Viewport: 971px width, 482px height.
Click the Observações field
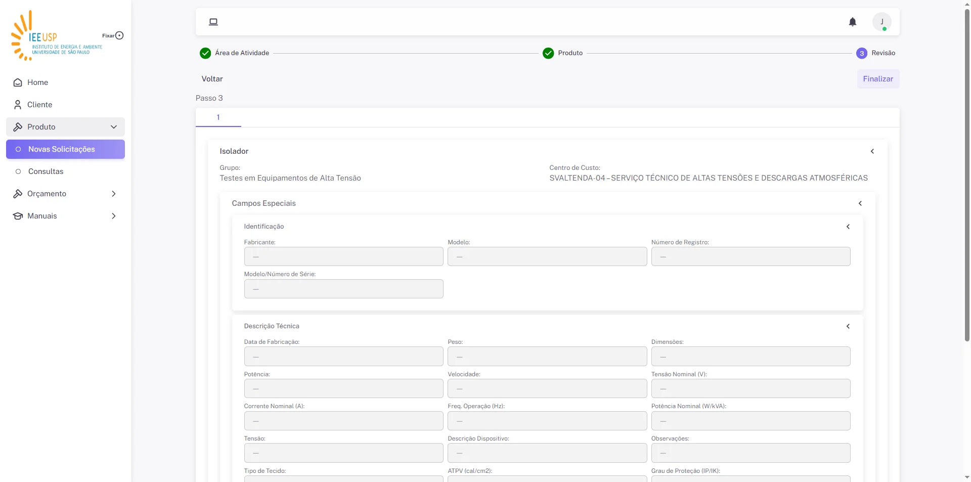pyautogui.click(x=751, y=453)
